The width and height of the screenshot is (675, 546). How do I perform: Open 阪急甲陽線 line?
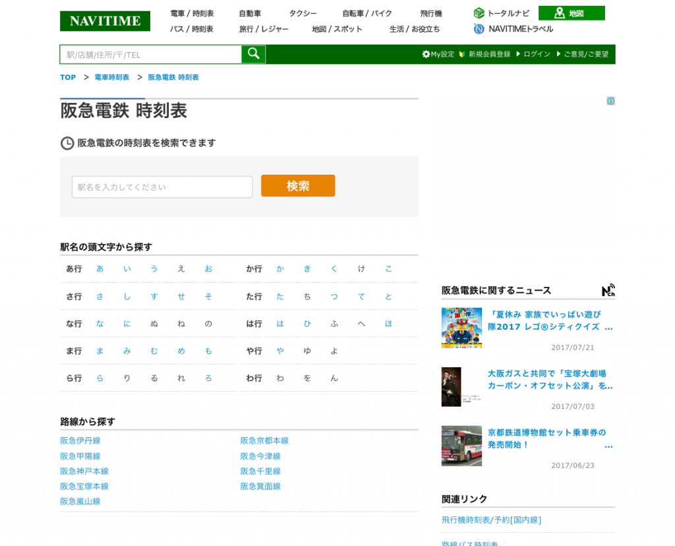point(80,456)
